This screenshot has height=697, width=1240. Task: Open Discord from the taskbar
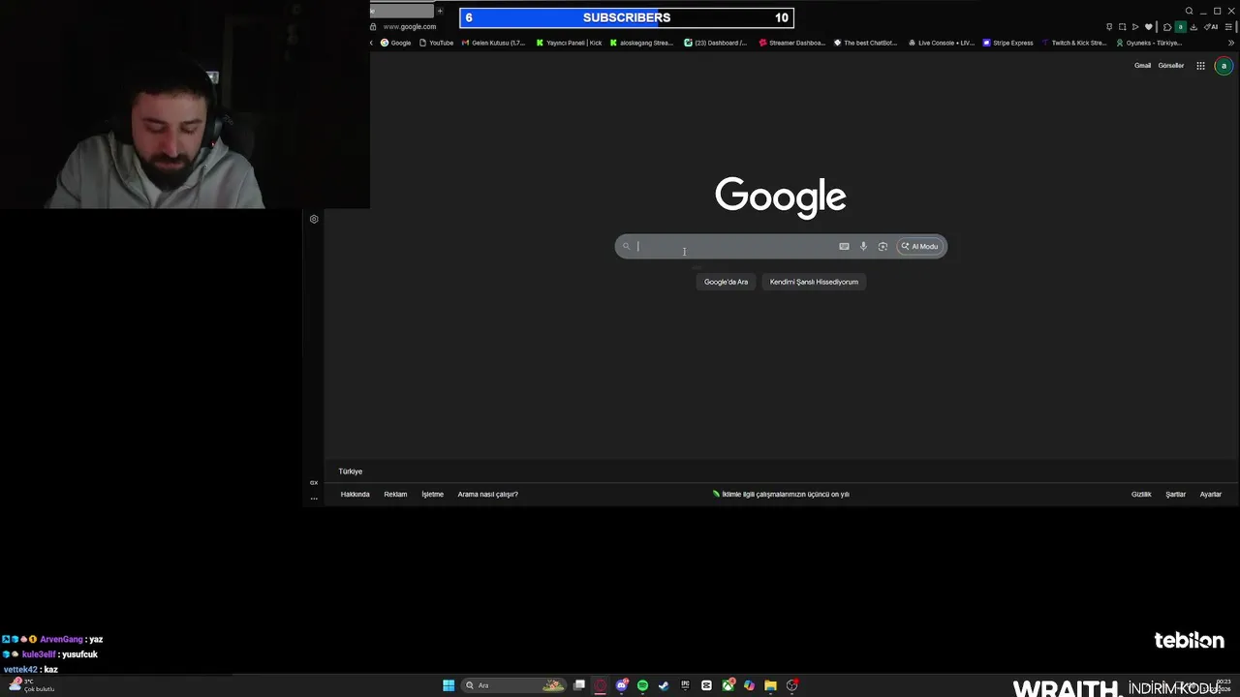click(622, 685)
